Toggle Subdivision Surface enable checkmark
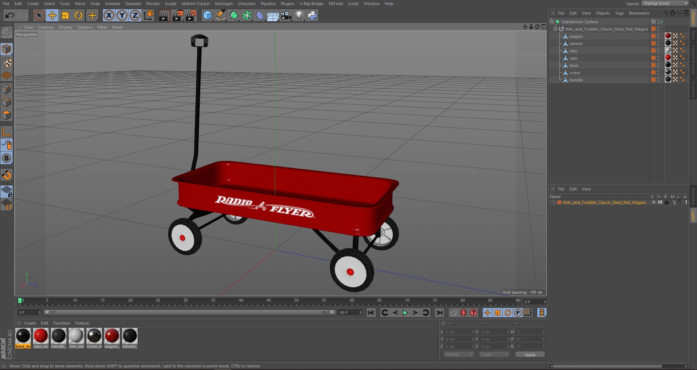 coord(662,22)
